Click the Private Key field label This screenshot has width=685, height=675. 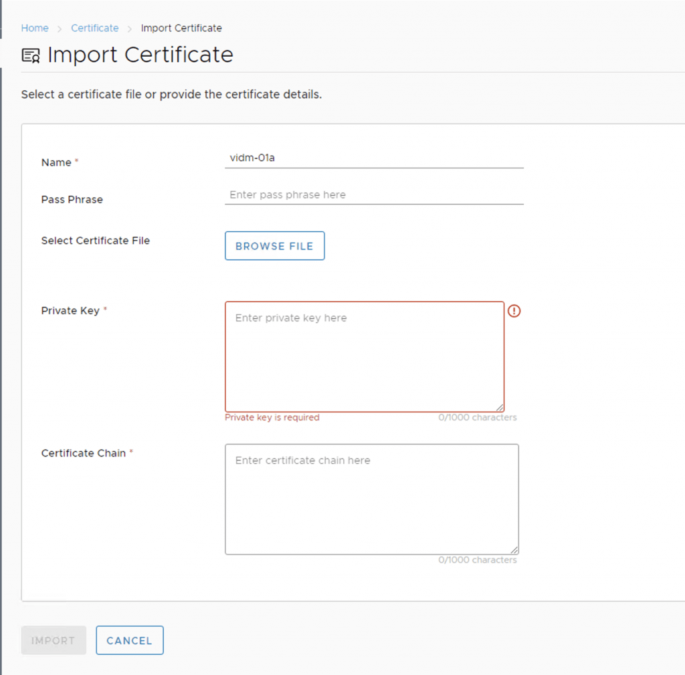tap(70, 311)
